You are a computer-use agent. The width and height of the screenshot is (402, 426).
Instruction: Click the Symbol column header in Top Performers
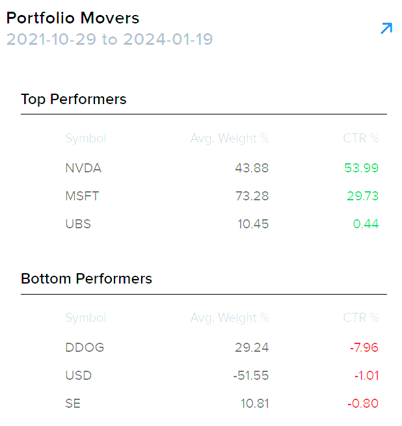tap(86, 139)
